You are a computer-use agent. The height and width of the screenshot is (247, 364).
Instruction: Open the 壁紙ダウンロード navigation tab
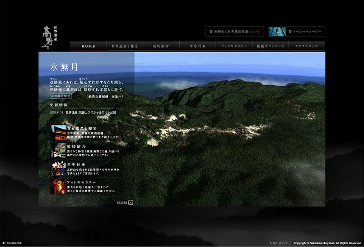pyautogui.click(x=270, y=46)
